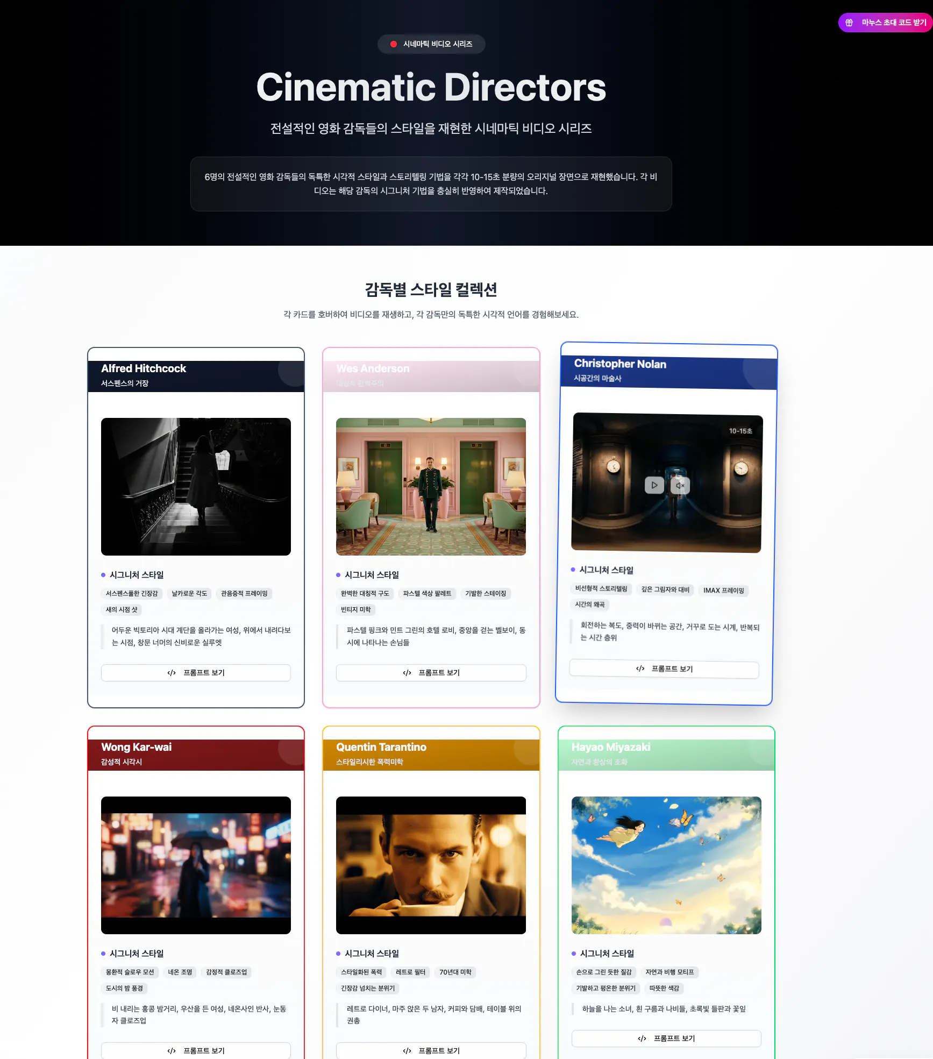Click the Wes Anderson hotel lobby video thumbnail

pos(431,487)
